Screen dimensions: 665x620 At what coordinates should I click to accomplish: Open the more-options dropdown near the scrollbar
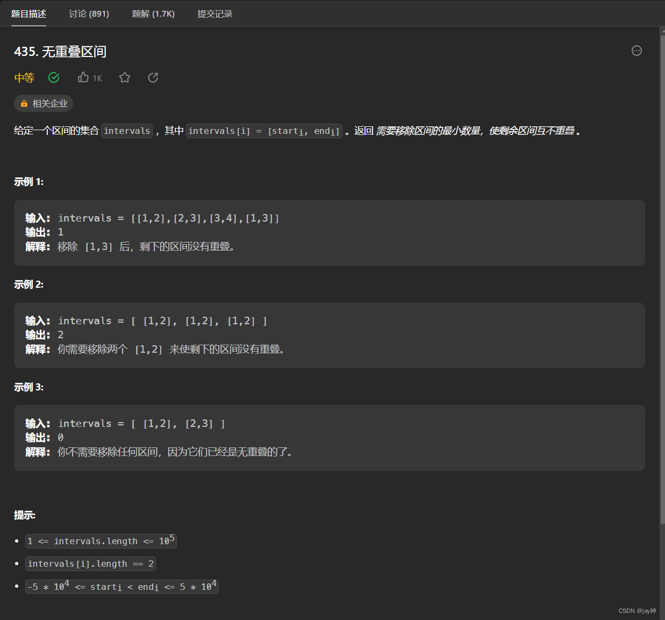point(637,51)
